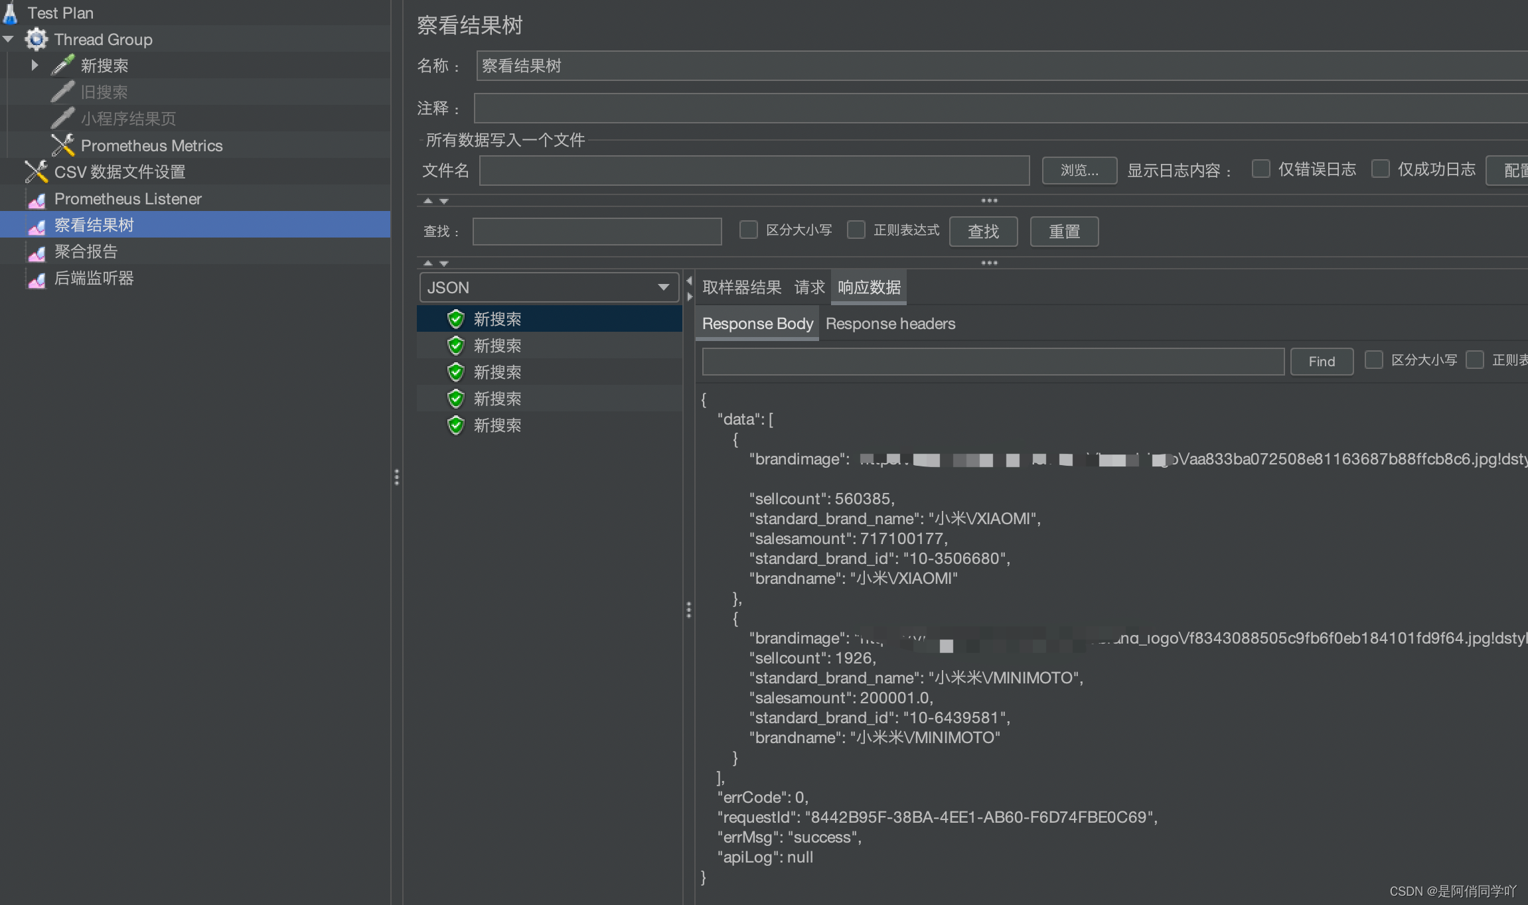Viewport: 1528px width, 905px height.
Task: Switch to the 请求 tab
Action: pos(809,287)
